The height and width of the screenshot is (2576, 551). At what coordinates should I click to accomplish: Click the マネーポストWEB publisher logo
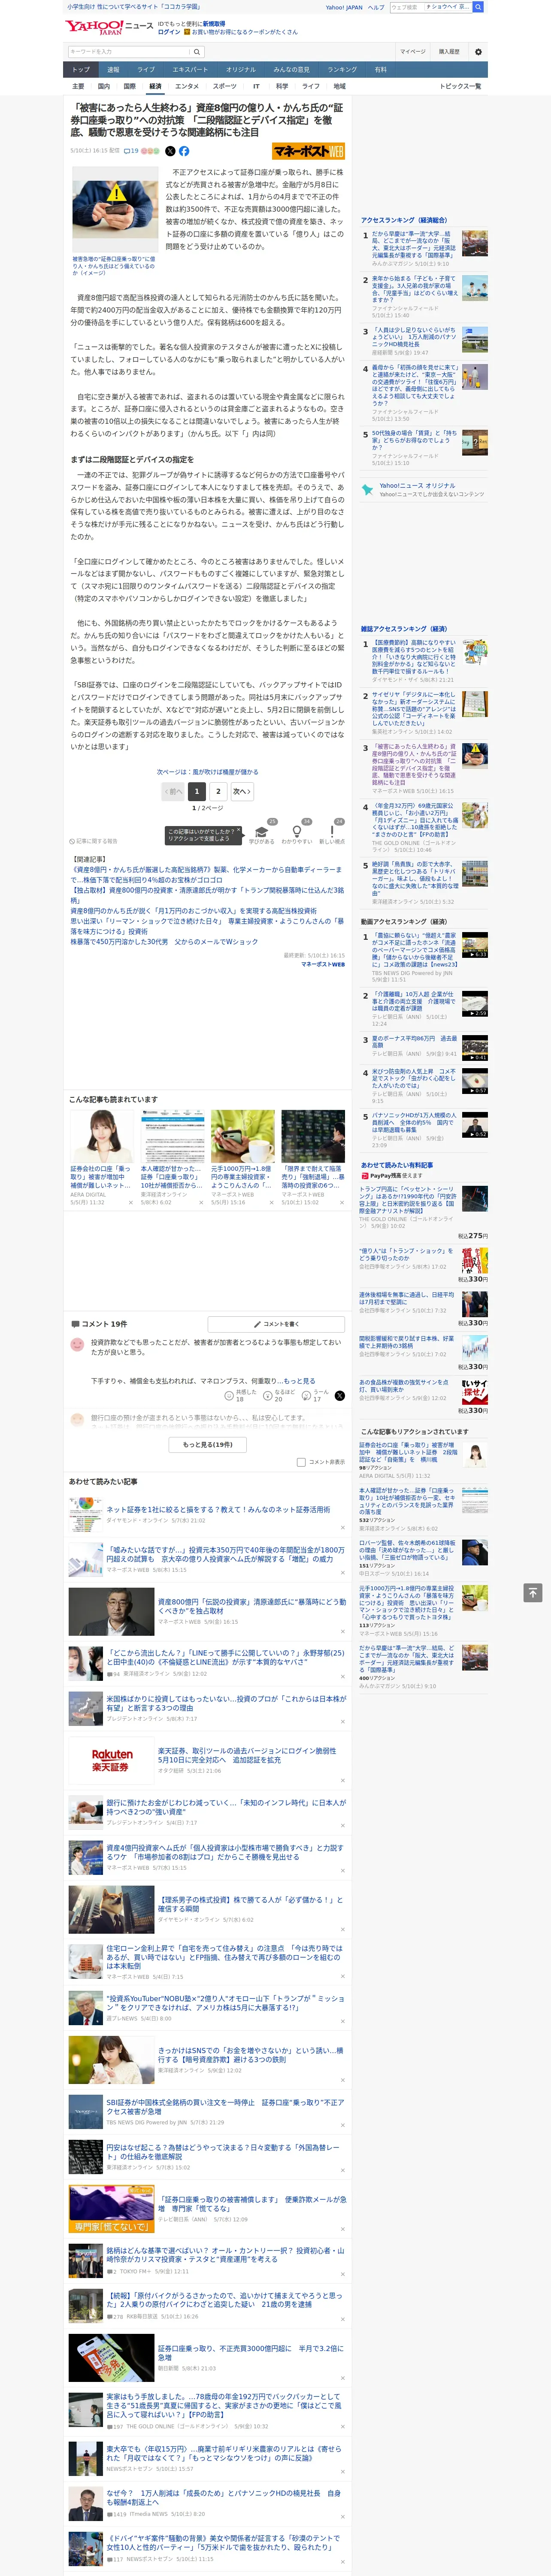(x=308, y=151)
